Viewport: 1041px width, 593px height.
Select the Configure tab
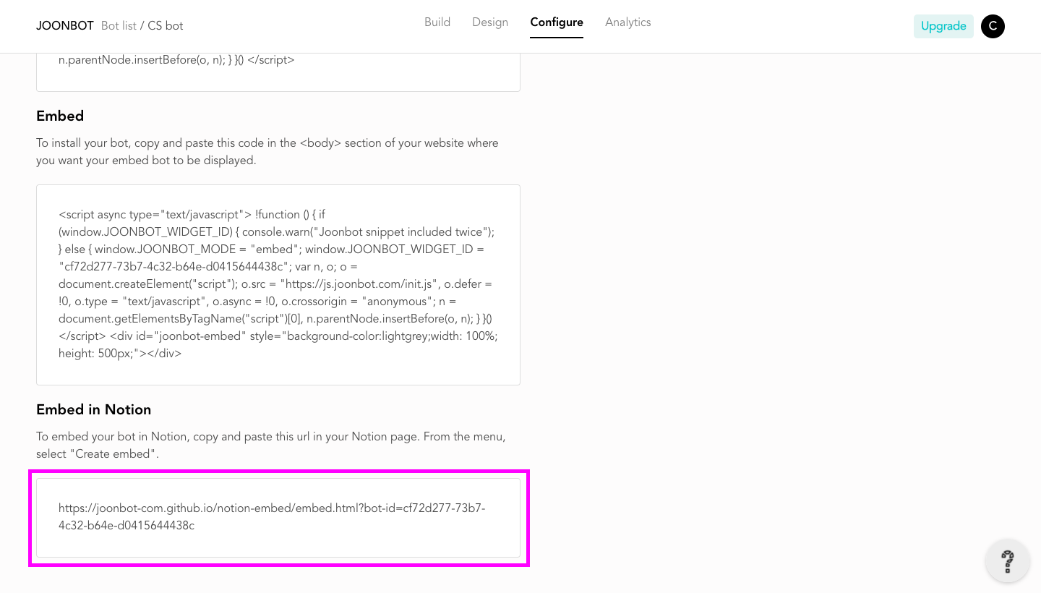[x=557, y=22]
